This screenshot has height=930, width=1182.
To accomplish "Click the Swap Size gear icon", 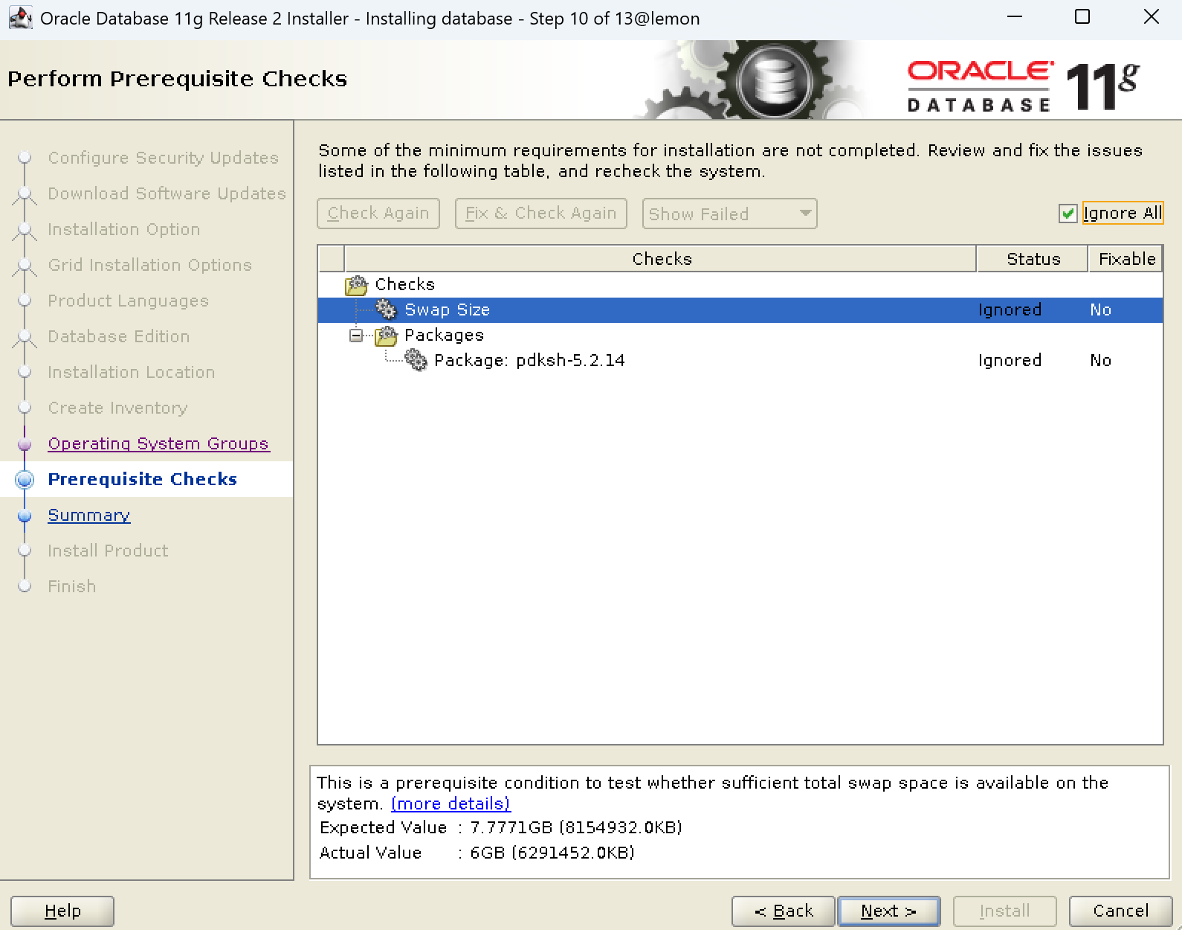I will click(387, 310).
